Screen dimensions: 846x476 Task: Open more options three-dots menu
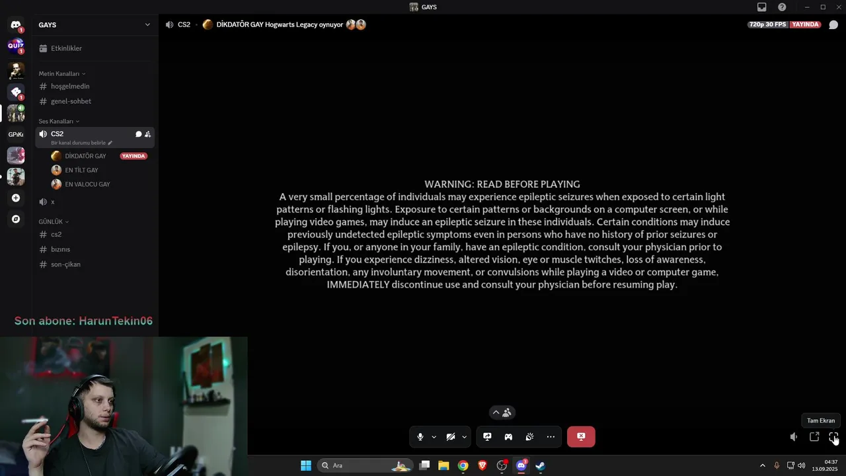[551, 436]
